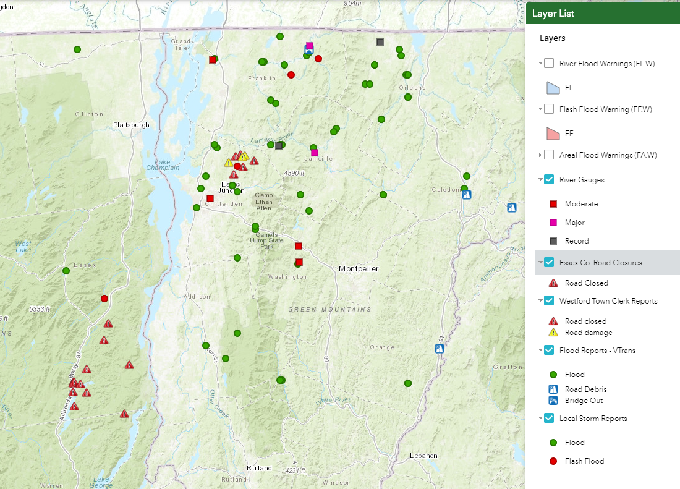Collapse the Westford Town Clerk Reports legend arrow
Screen dimensions: 680x489
click(540, 301)
